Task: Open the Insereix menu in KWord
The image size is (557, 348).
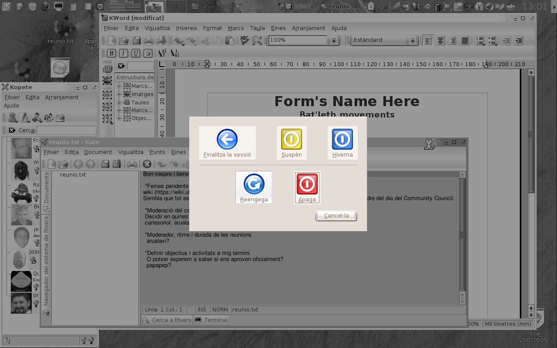Action: [186, 28]
